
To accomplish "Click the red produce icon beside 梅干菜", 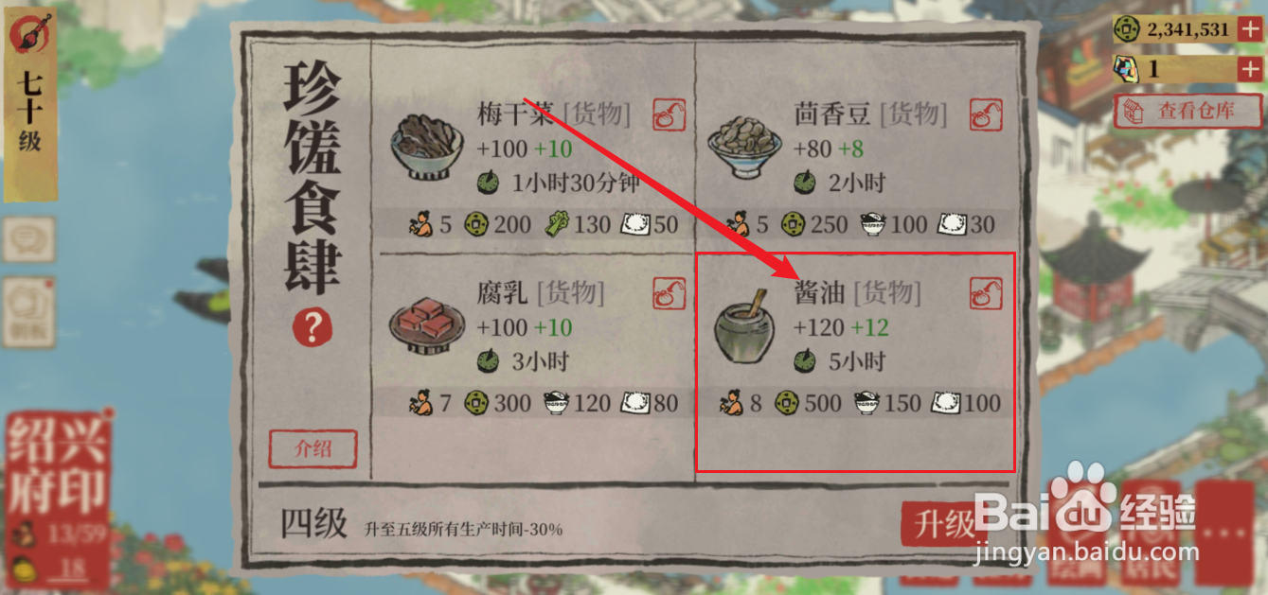I will coord(669,114).
